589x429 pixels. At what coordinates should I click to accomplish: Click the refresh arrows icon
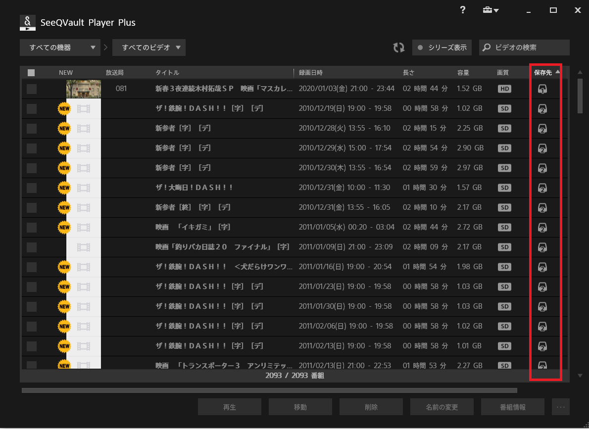(398, 48)
